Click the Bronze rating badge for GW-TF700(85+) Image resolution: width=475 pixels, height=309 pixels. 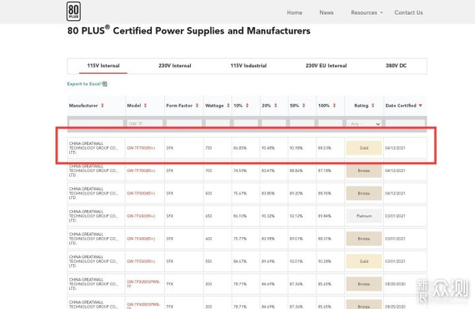[364, 171]
